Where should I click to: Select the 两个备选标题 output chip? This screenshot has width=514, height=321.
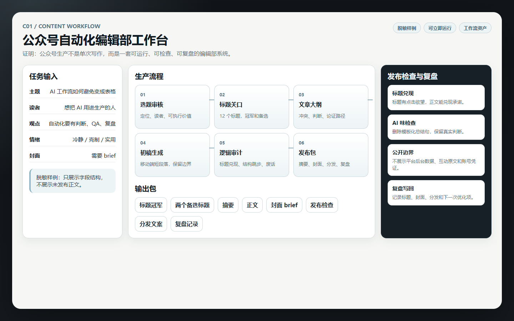point(192,205)
